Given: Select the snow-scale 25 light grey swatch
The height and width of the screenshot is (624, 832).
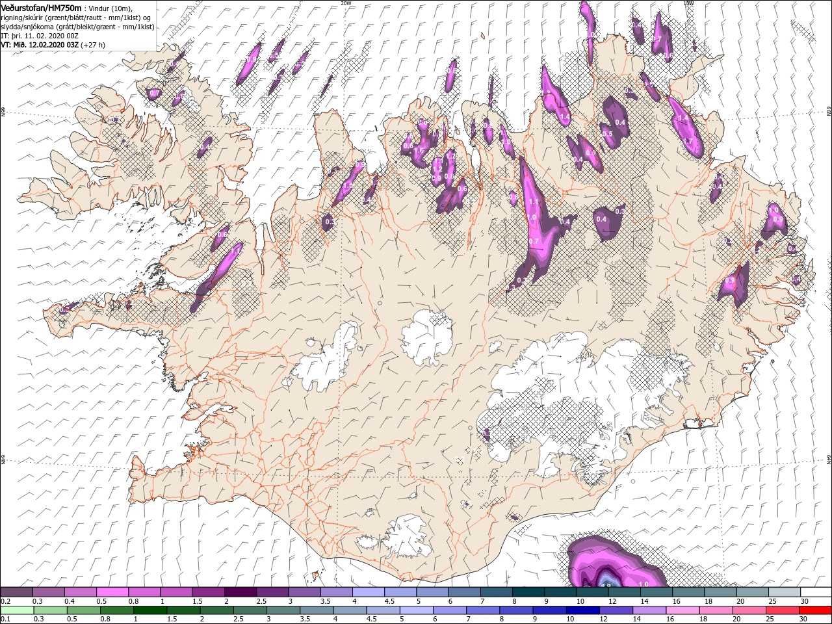Looking at the screenshot, I should coord(784,591).
